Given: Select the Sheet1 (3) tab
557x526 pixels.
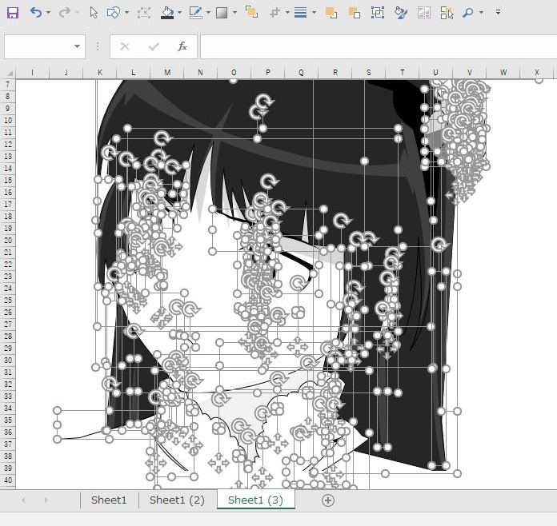Looking at the screenshot, I should point(256,500).
